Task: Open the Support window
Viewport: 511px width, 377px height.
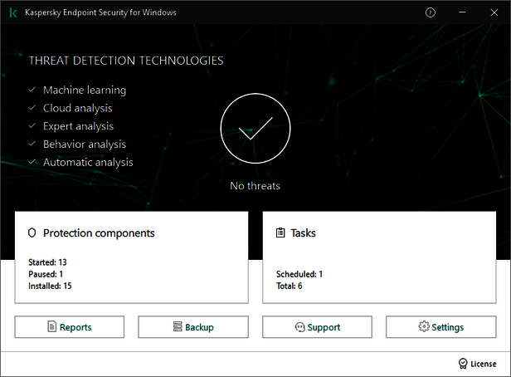Action: (x=316, y=327)
